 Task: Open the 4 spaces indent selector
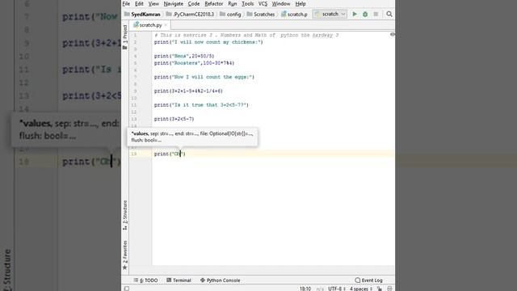pos(361,289)
